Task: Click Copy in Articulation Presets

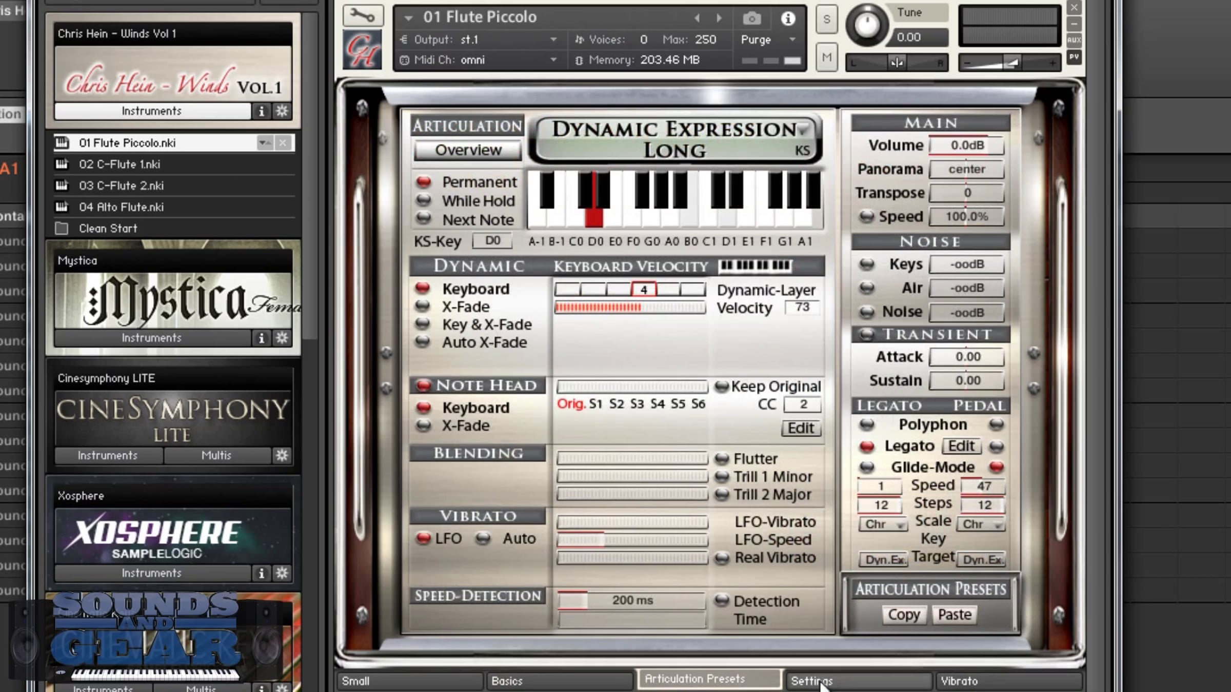Action: pyautogui.click(x=904, y=615)
